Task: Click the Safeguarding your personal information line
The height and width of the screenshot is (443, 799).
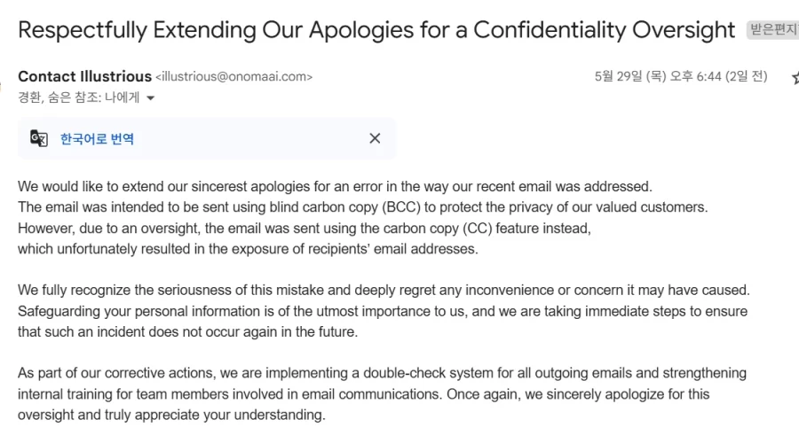Action: point(383,311)
